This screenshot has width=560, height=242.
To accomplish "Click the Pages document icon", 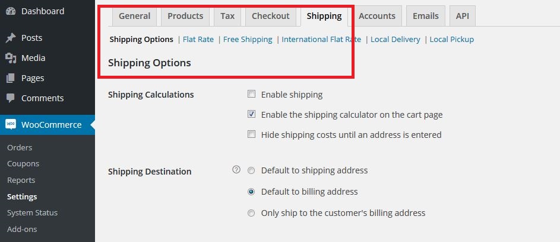I will click(x=11, y=78).
